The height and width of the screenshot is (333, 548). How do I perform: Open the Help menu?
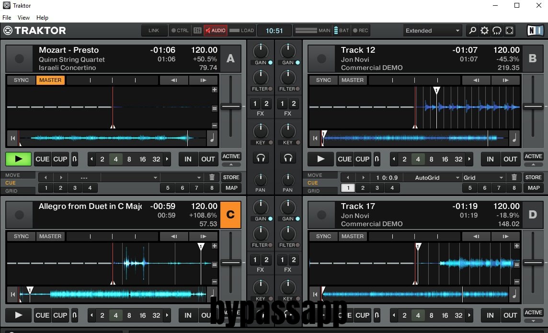[x=42, y=17]
